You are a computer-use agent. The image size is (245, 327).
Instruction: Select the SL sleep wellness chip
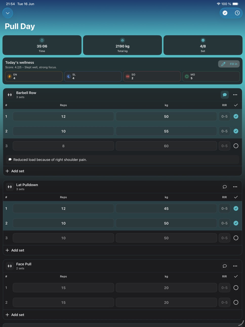(93, 76)
